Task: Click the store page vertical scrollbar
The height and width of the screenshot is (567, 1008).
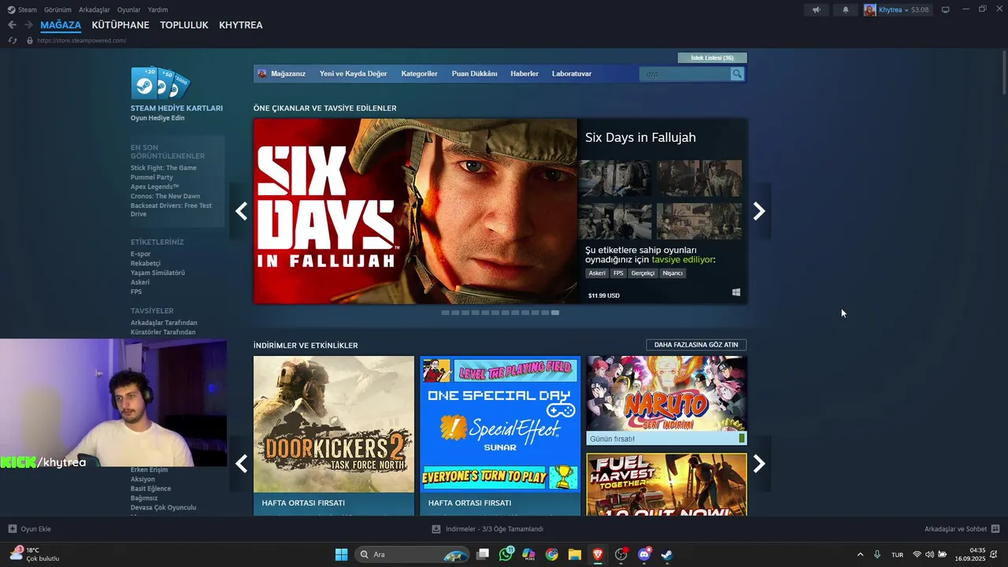Action: pyautogui.click(x=1002, y=75)
